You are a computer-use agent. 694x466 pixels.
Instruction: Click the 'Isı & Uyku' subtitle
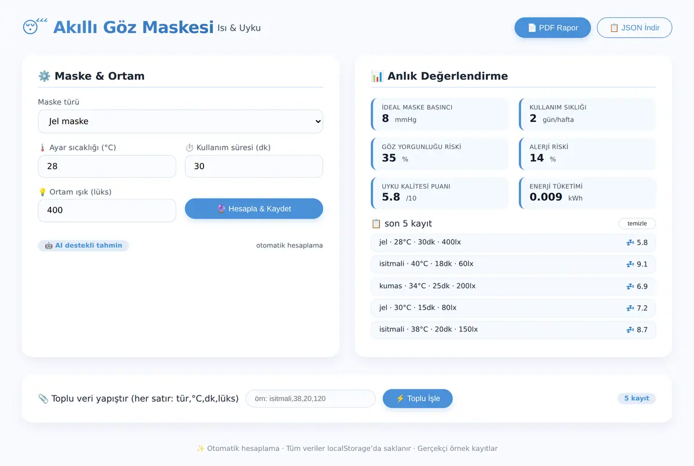[x=239, y=28]
